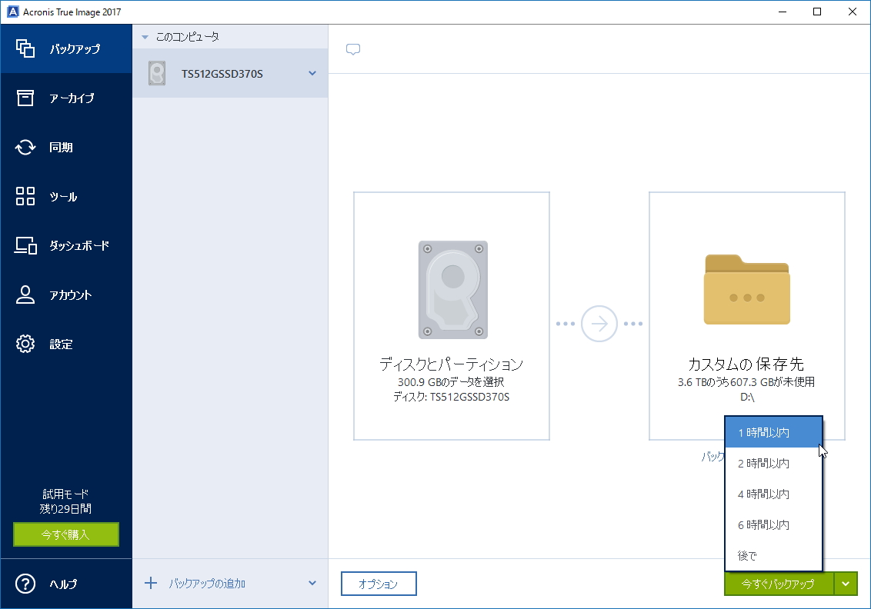This screenshot has height=609, width=871.
Task: Select the ディスクとパーティション source panel
Action: pyautogui.click(x=452, y=316)
